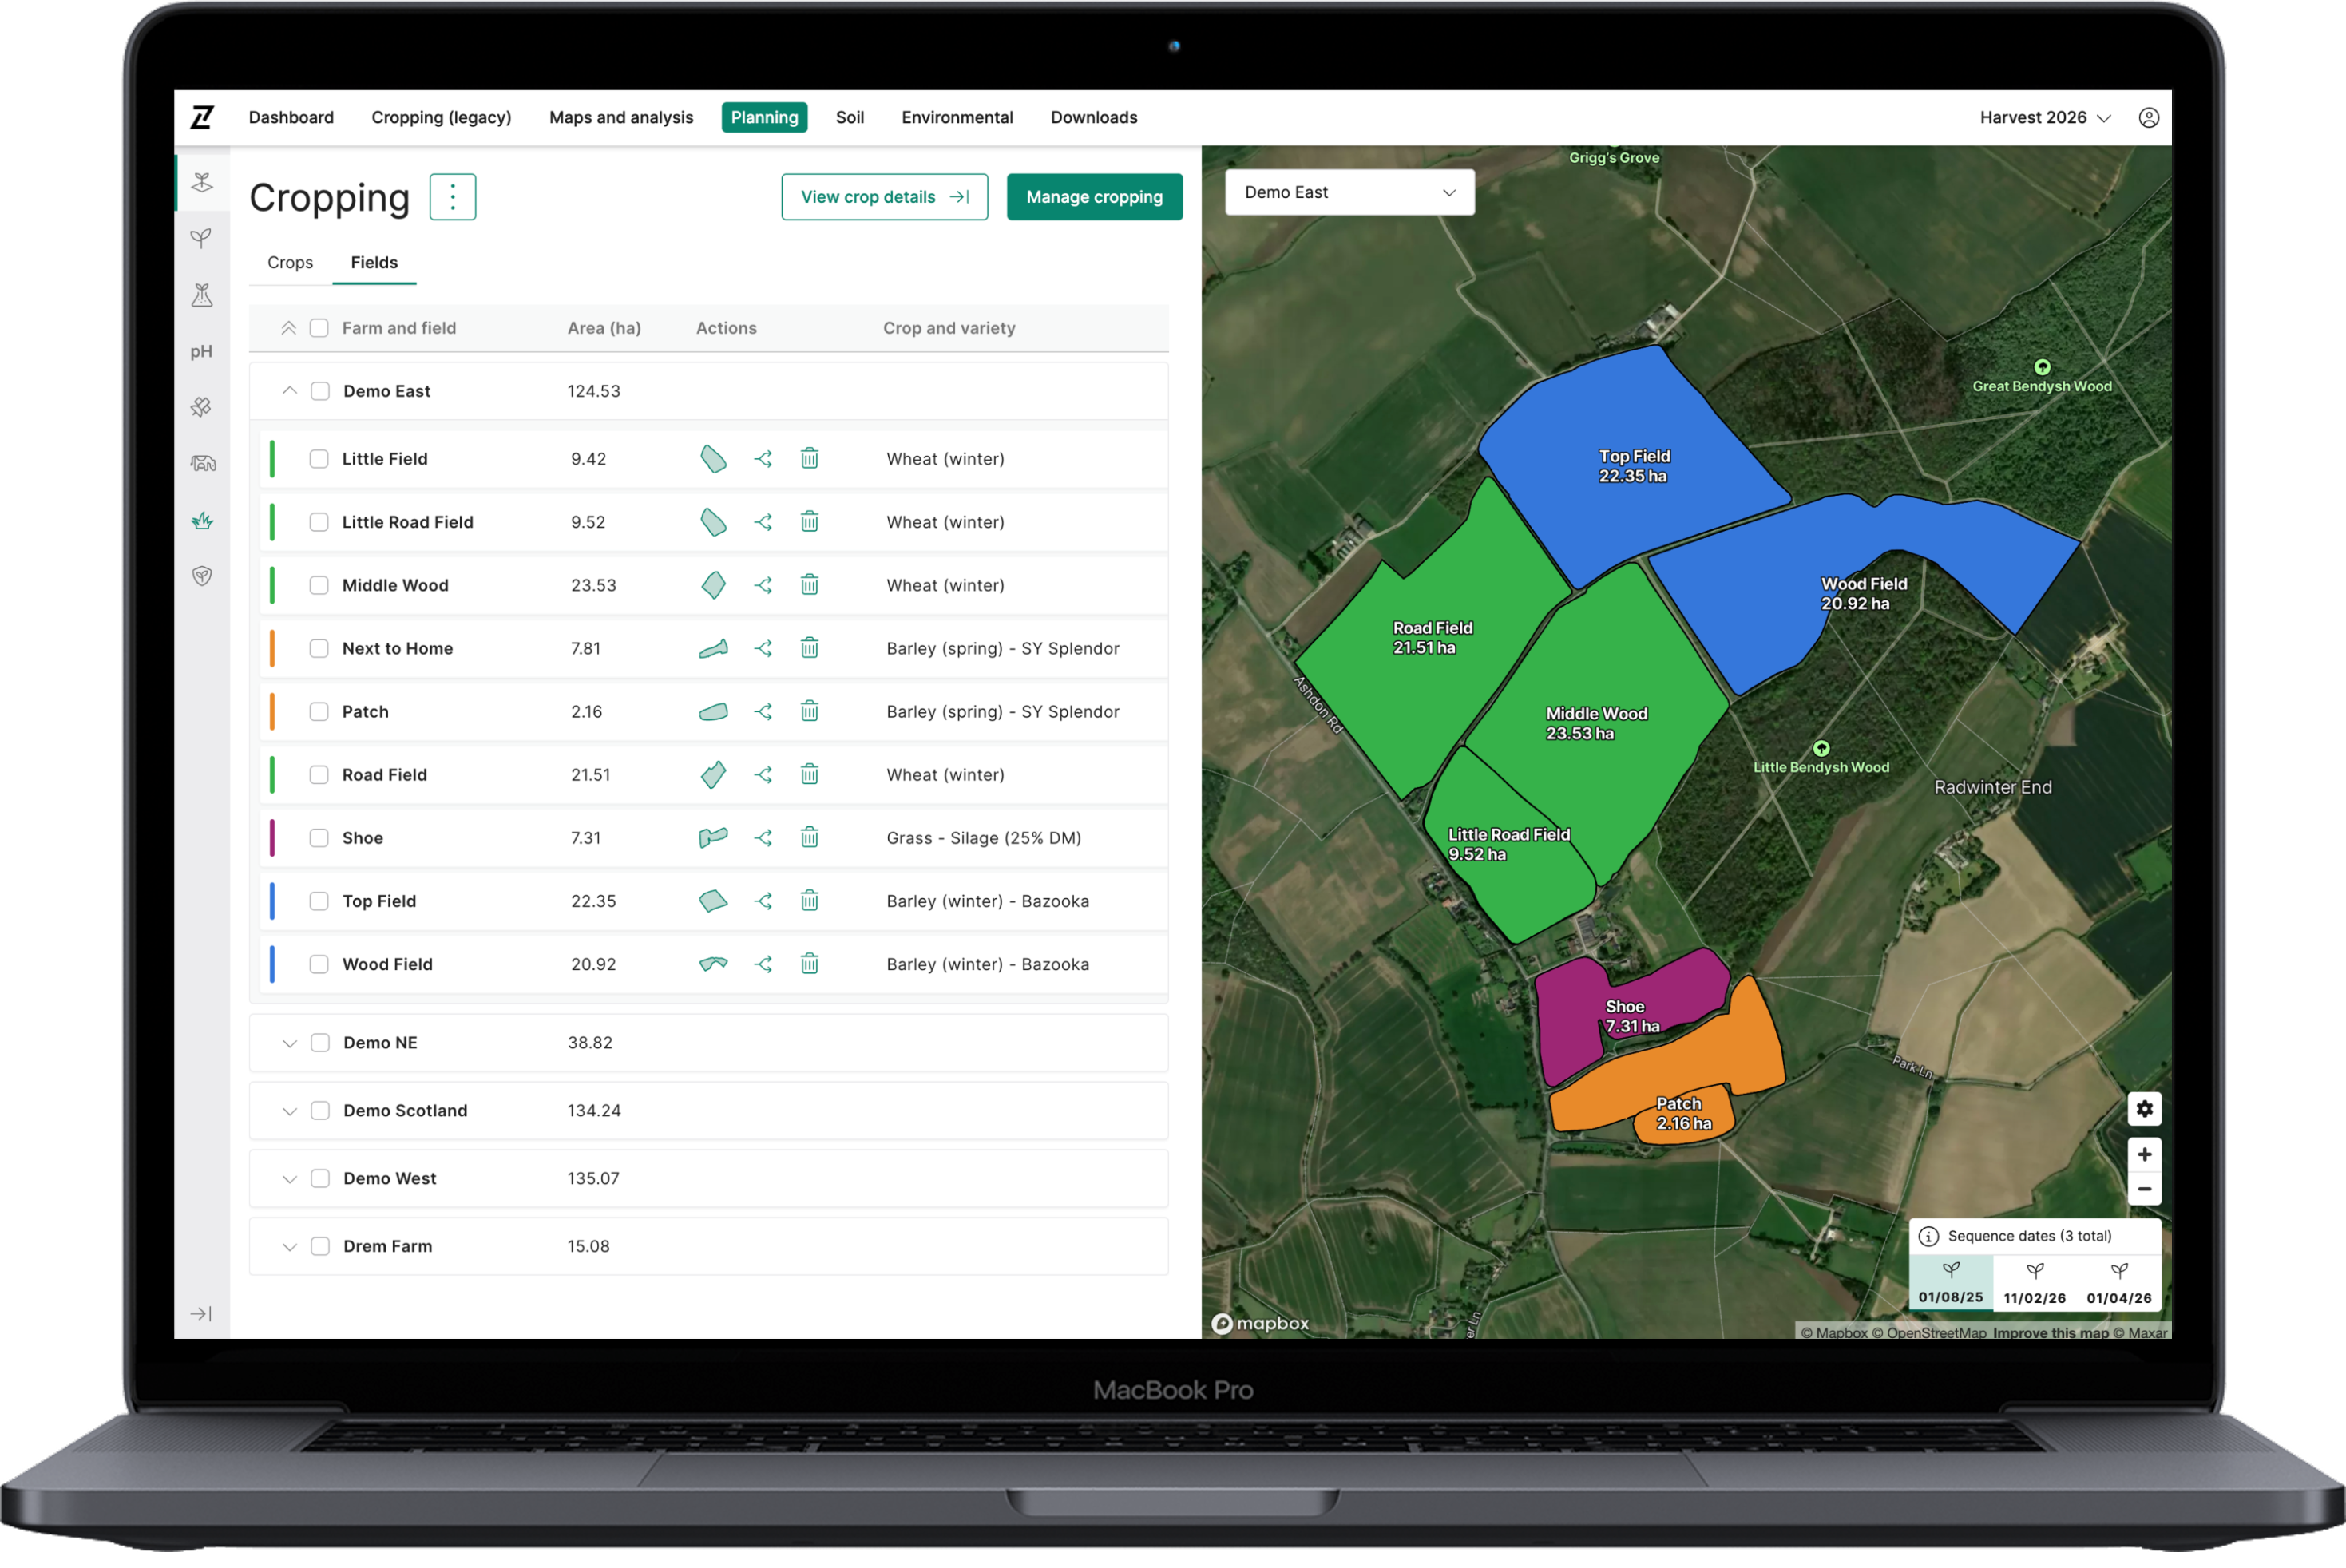Open the Demo East map farm selector

pyautogui.click(x=1349, y=192)
